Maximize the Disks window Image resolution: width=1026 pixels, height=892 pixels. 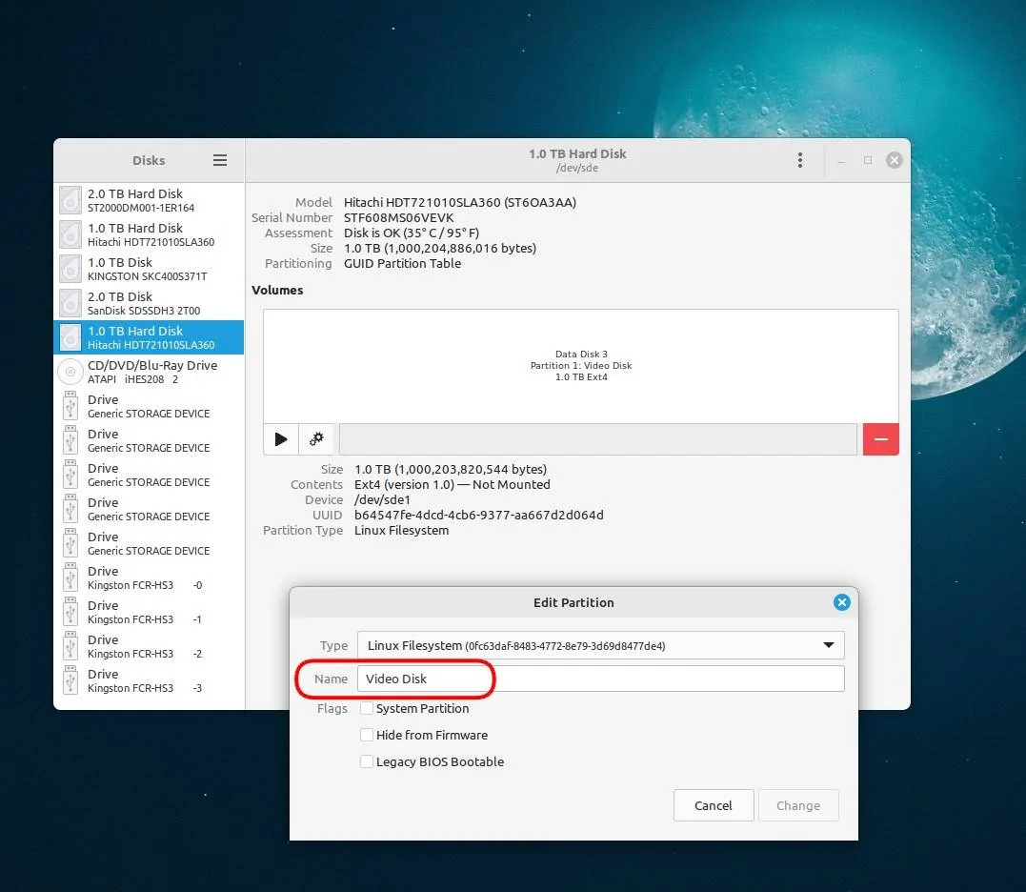click(868, 160)
